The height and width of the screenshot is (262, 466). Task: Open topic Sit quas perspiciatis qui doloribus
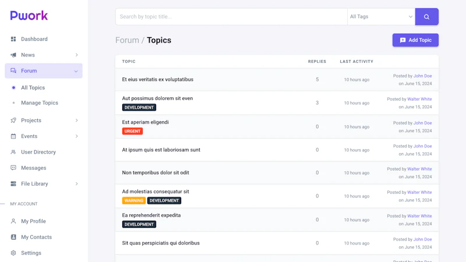coord(161,243)
